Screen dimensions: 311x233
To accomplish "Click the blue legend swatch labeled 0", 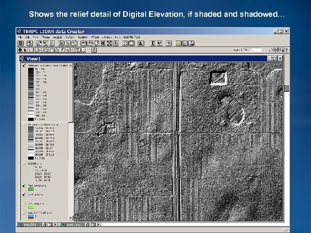I will (31, 216).
